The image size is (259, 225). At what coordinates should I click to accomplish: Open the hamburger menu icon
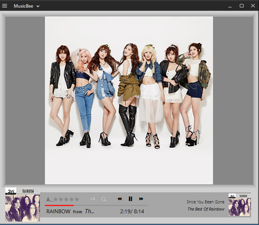[4, 6]
